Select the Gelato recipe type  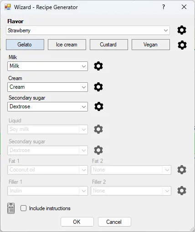(25, 45)
